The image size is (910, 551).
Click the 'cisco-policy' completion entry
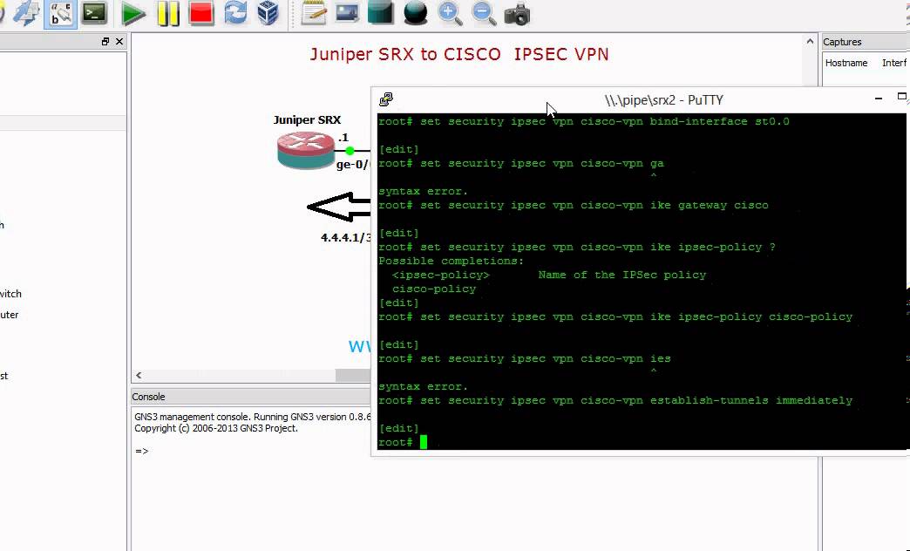point(434,289)
